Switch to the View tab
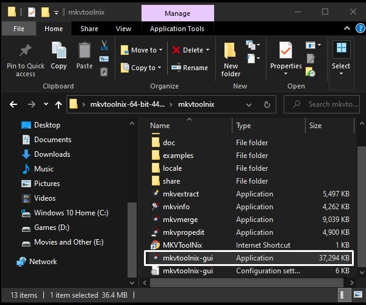Viewport: 366px width, 305px height. (123, 29)
